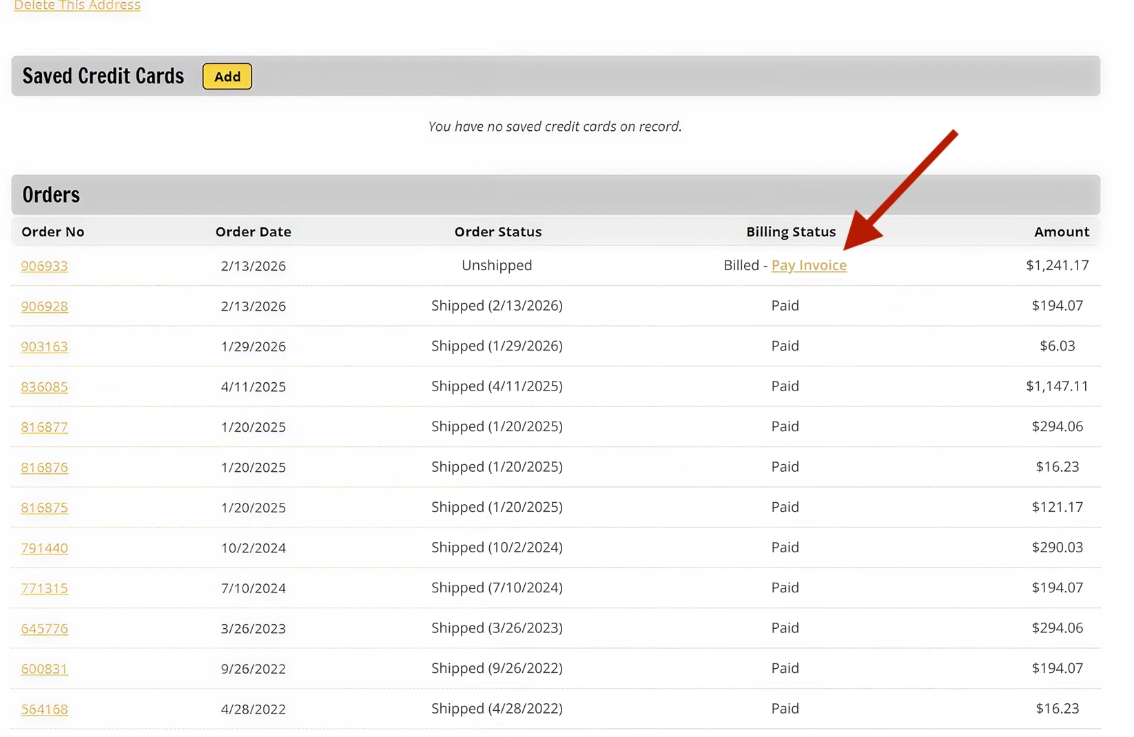Image resolution: width=1134 pixels, height=737 pixels.
Task: Open order 564168 details
Action: coord(44,709)
